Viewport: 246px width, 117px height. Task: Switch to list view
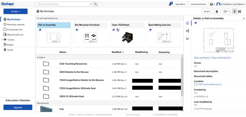coord(235,11)
